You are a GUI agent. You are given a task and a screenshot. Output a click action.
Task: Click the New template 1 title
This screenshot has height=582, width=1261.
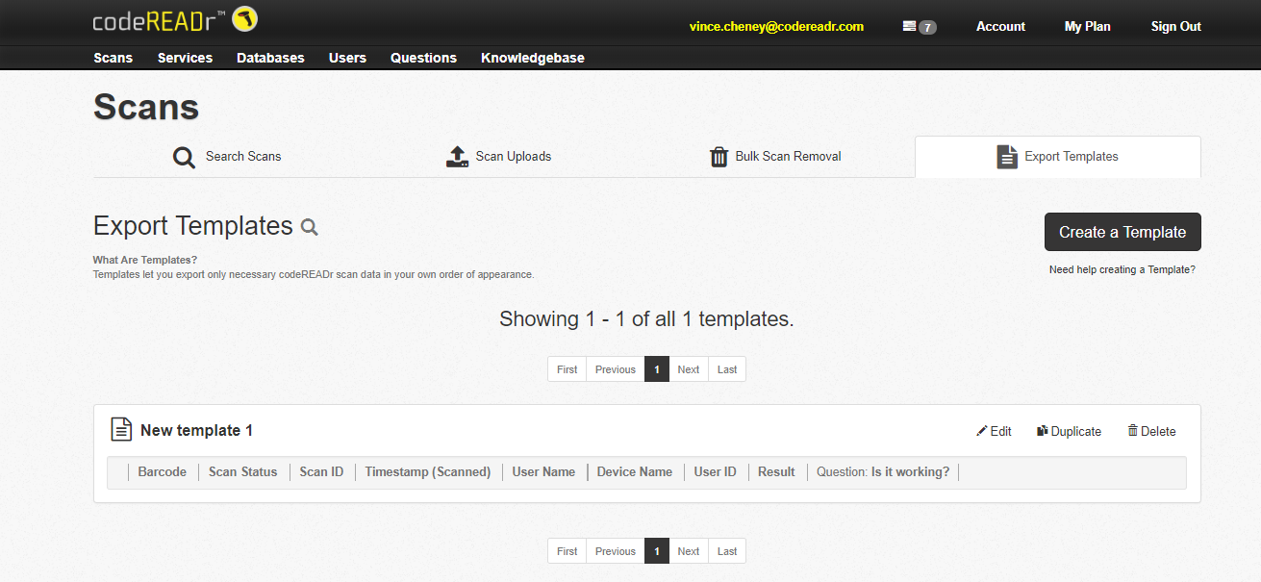click(x=196, y=430)
